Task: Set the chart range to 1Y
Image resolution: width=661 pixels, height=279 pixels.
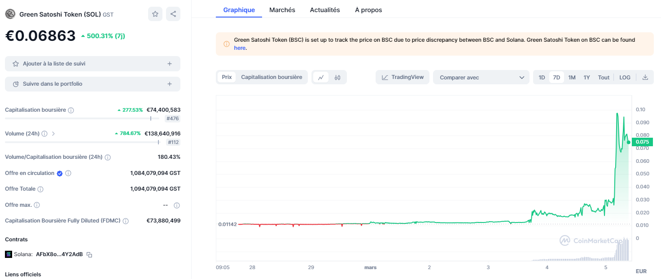Action: click(587, 77)
